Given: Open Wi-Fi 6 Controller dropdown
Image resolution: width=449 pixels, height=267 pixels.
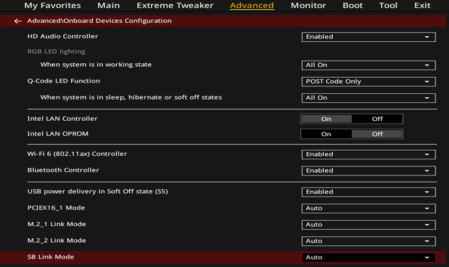Looking at the screenshot, I should click(369, 154).
